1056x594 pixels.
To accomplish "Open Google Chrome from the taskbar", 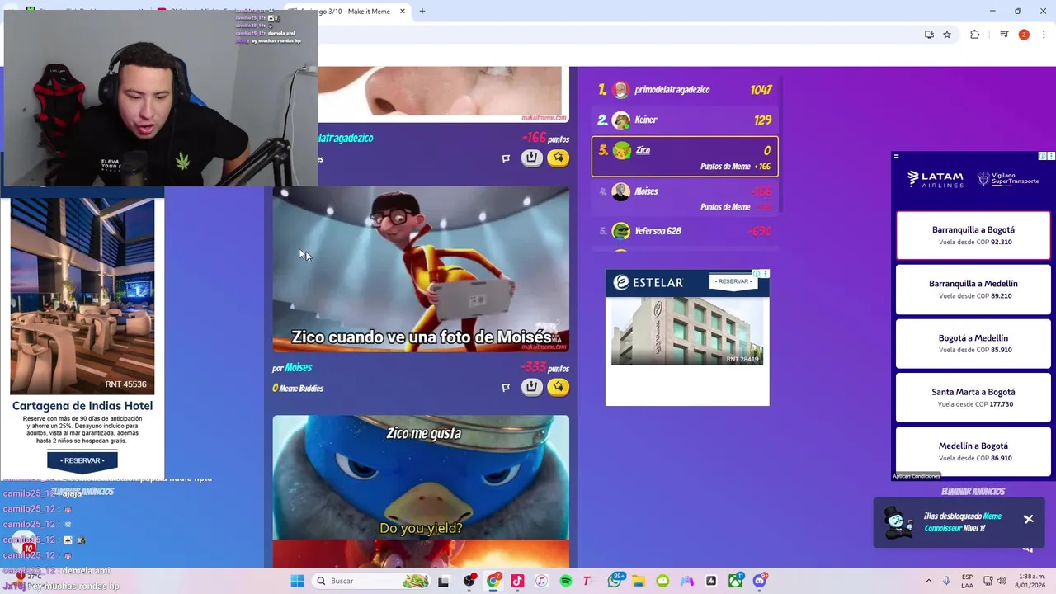I will pos(493,581).
